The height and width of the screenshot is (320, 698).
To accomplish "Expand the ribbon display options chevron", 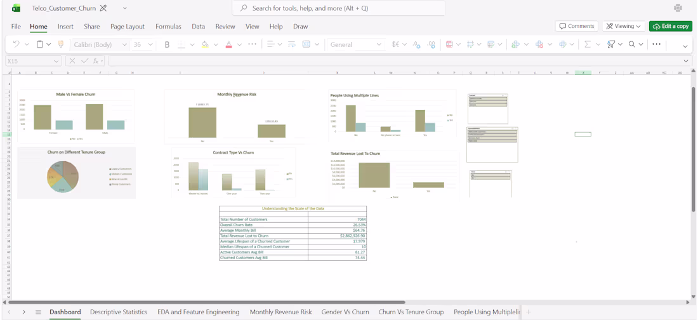I will pyautogui.click(x=685, y=46).
